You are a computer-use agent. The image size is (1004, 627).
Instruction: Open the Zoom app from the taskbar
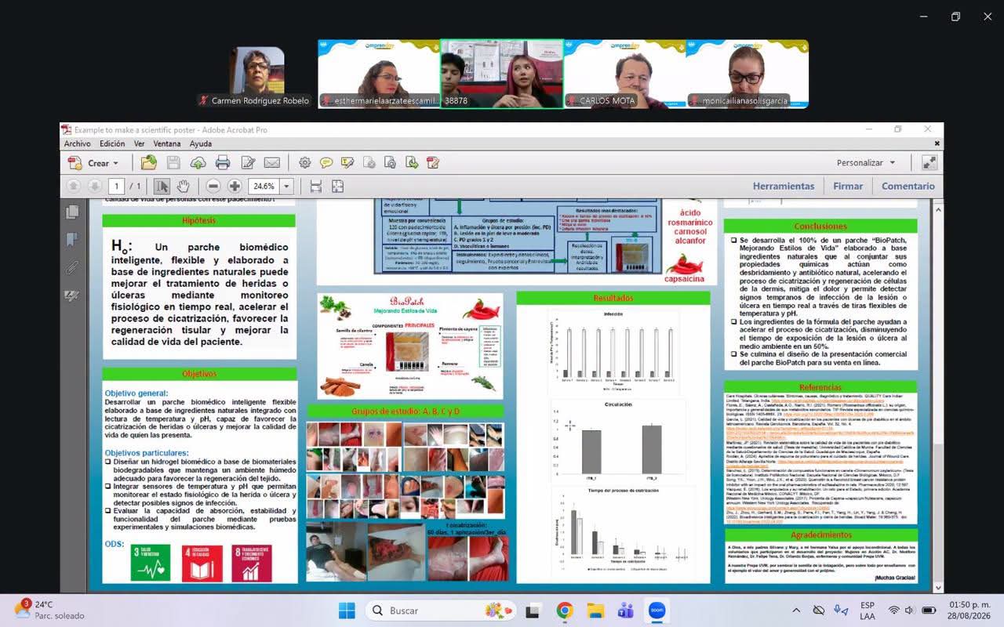coord(657,611)
